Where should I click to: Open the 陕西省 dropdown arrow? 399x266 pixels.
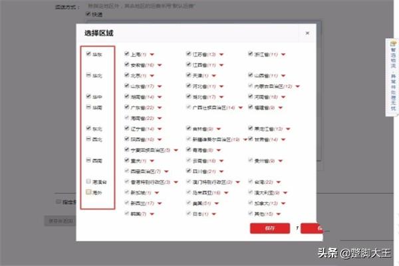click(x=160, y=140)
